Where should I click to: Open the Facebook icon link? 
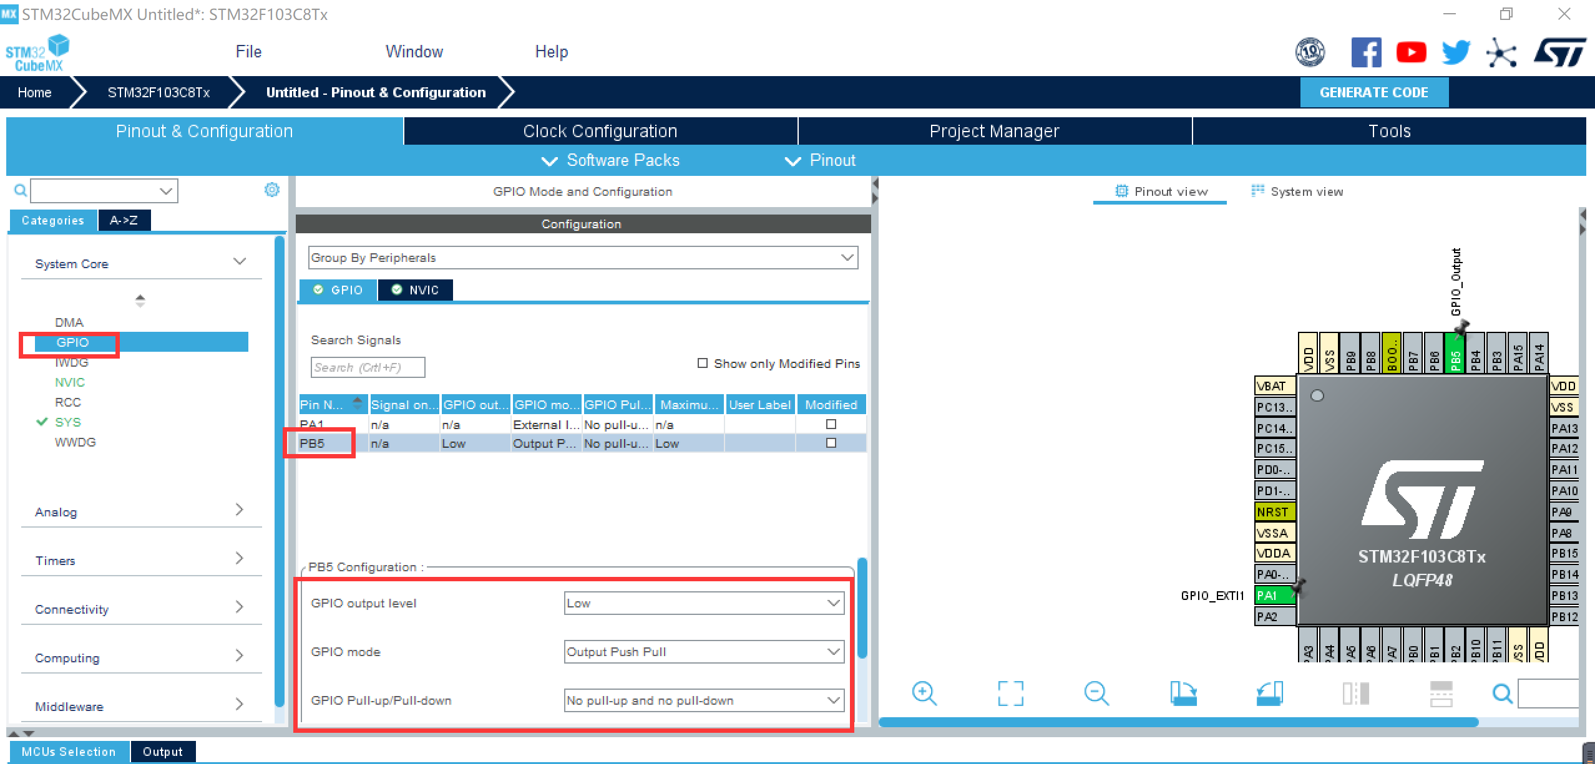1366,52
